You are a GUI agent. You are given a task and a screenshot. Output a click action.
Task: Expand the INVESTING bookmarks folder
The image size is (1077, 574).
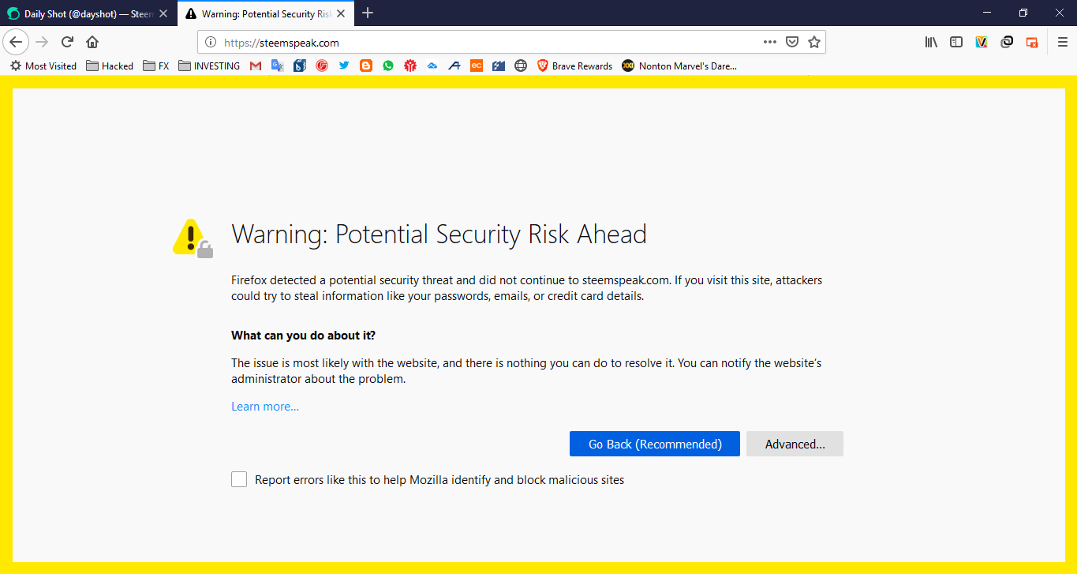pos(209,66)
